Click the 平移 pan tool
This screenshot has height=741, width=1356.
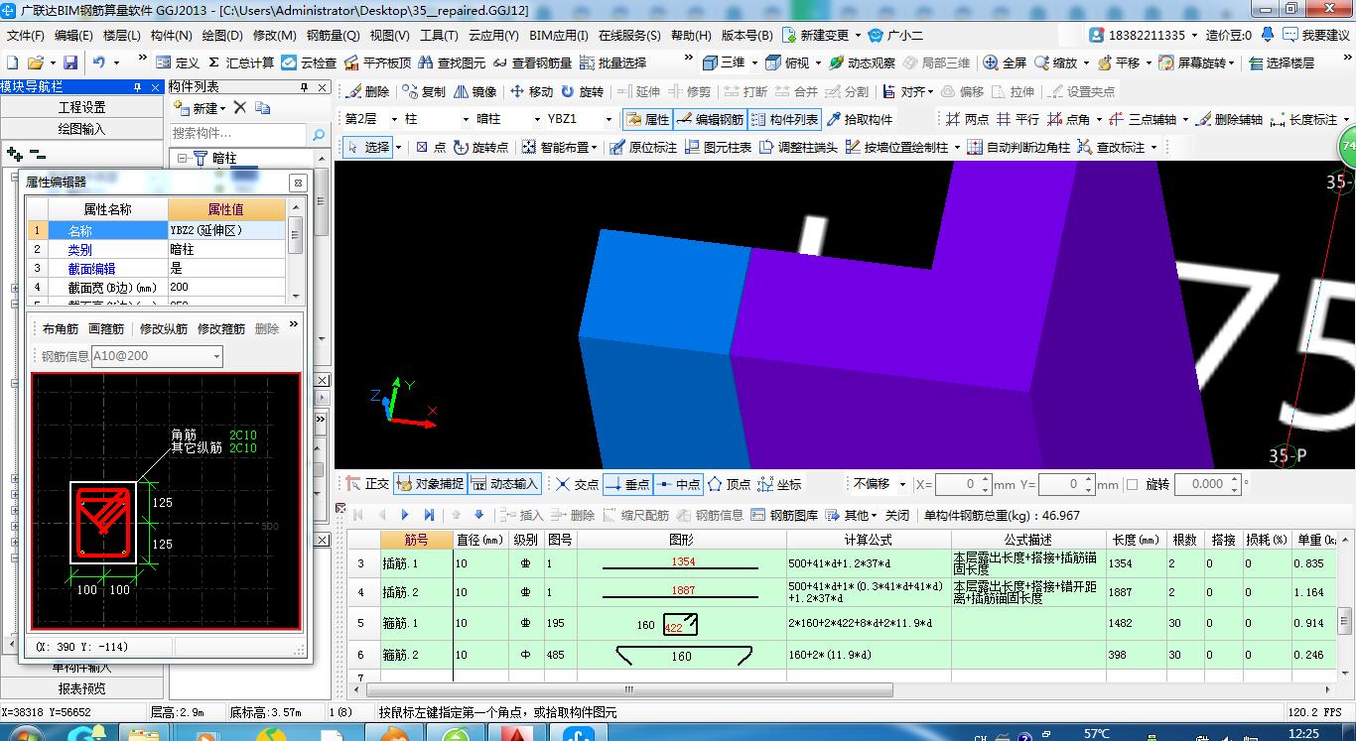[x=1118, y=62]
